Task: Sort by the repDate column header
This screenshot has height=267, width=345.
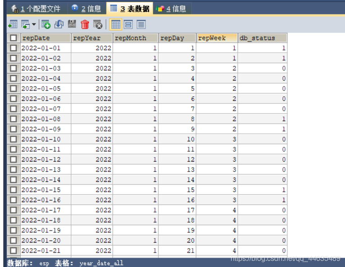Action: click(x=46, y=38)
